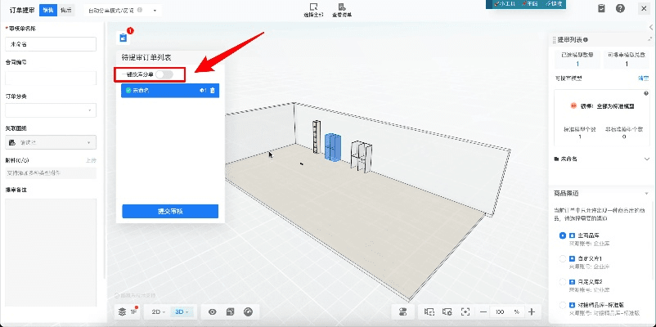Image resolution: width=656 pixels, height=327 pixels.
Task: Click the blue 提交审核 button
Action: point(170,211)
